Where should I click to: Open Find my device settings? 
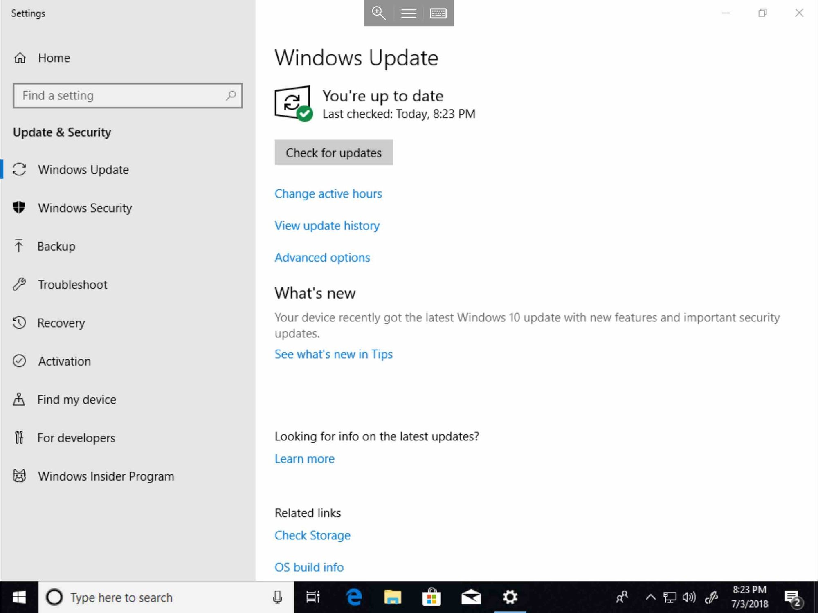(77, 400)
